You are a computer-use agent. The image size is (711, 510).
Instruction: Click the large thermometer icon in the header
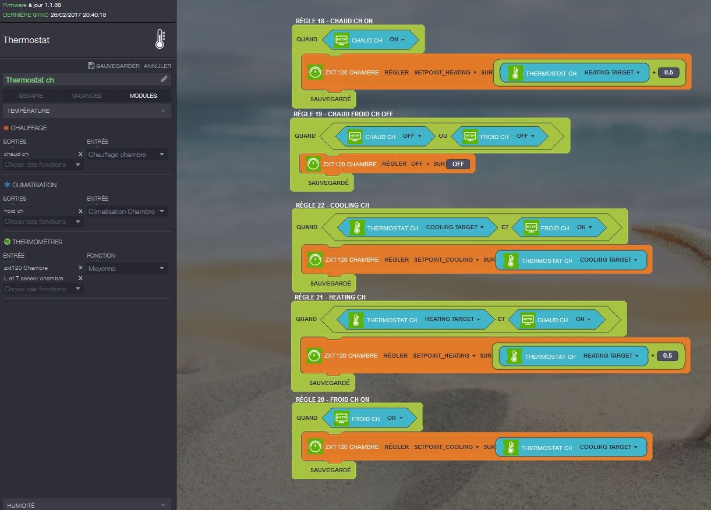coord(160,40)
